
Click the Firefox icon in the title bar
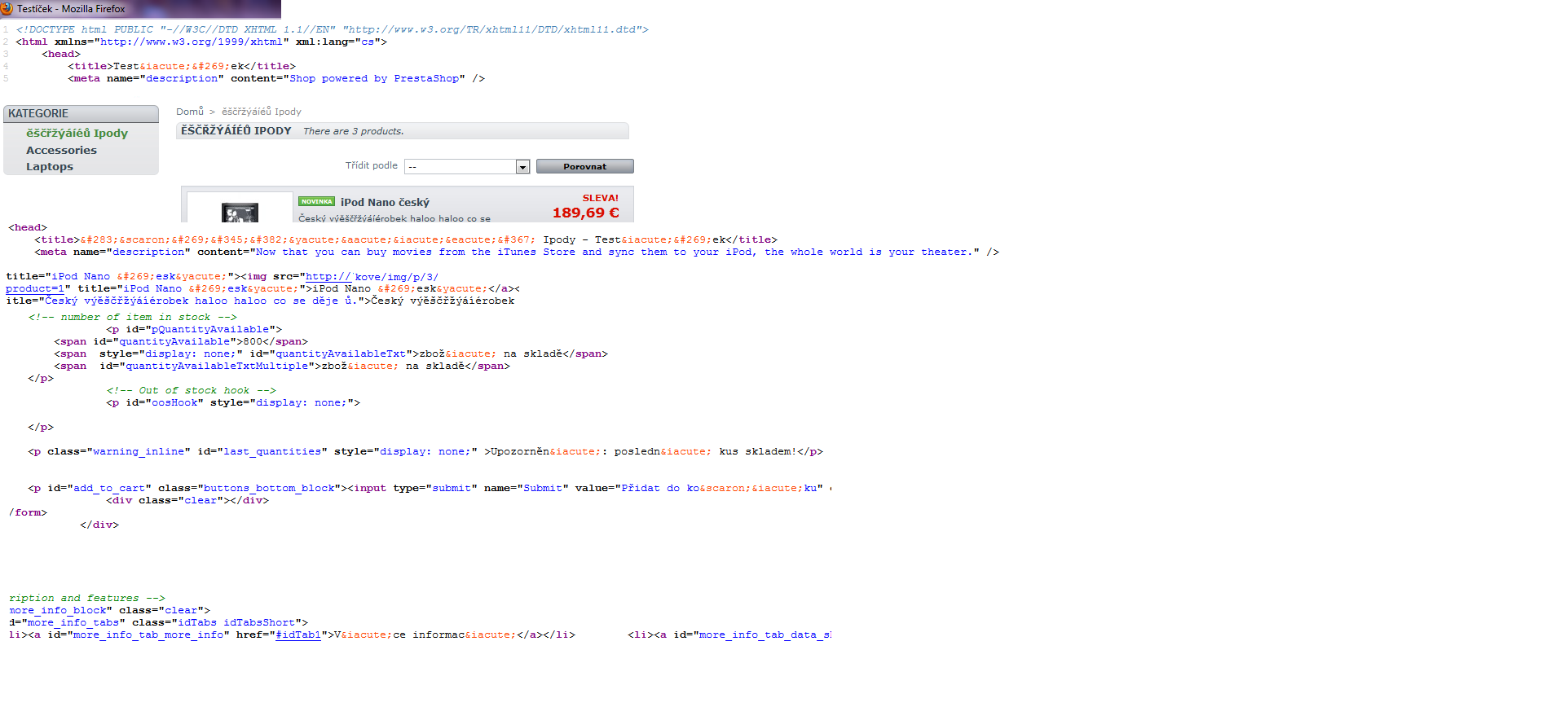pos(7,8)
